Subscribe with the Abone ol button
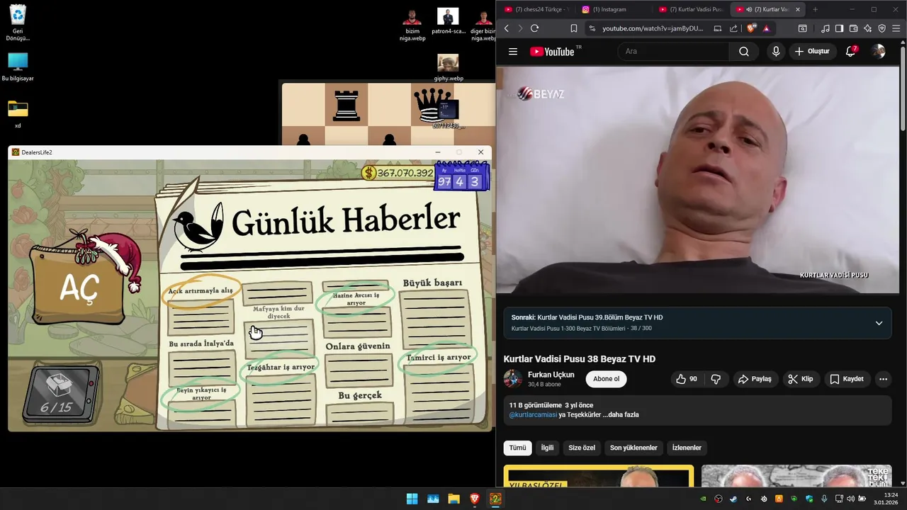This screenshot has height=510, width=907. pos(606,379)
